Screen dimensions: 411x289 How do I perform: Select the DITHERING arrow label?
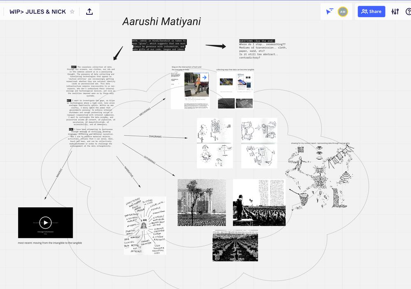(150, 160)
